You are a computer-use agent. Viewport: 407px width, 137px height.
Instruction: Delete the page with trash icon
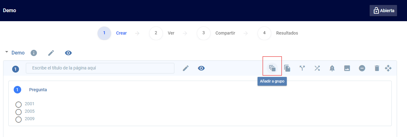pyautogui.click(x=377, y=68)
